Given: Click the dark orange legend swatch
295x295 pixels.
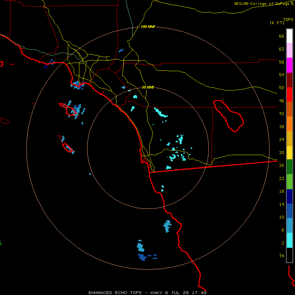Looking at the screenshot, I should pyautogui.click(x=289, y=109).
